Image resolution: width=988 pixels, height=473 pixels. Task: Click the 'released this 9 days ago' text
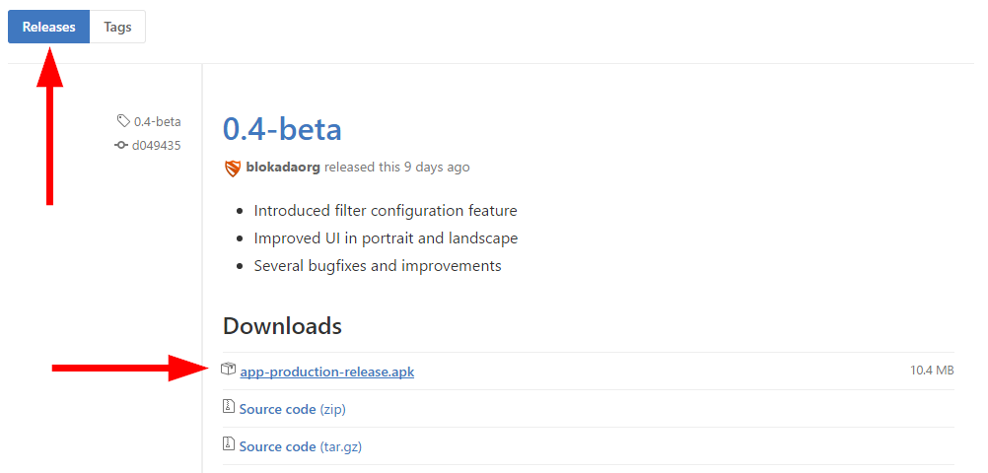coord(397,168)
